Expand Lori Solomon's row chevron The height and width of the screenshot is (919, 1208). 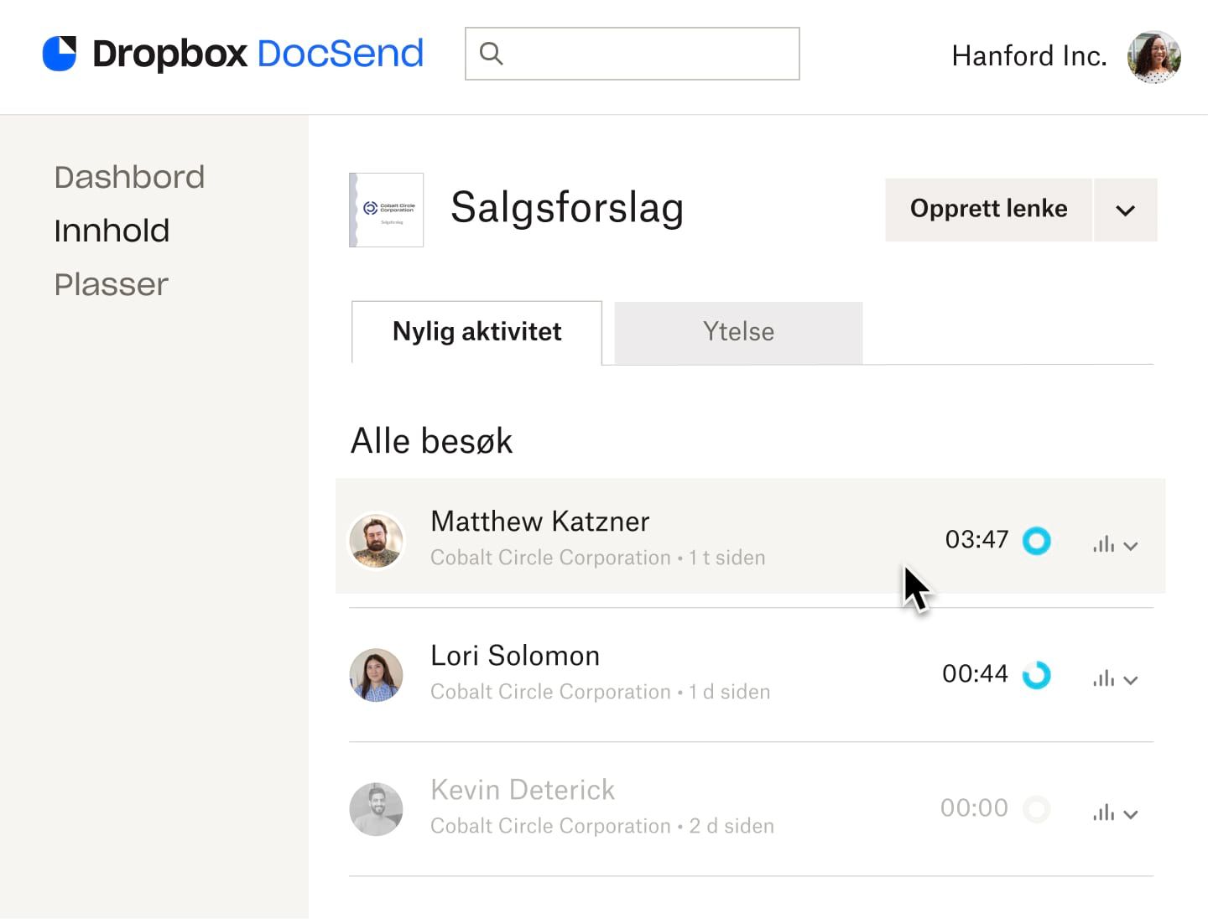point(1131,680)
